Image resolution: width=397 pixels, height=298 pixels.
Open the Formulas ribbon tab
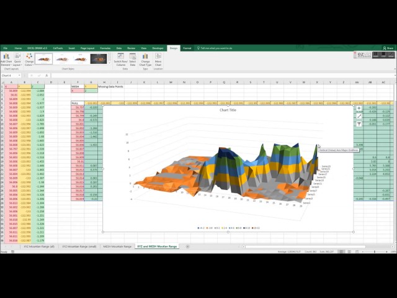[105, 48]
